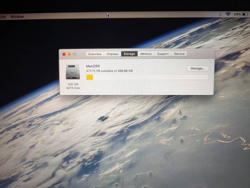
Task: Open the Edit menu
Action: click(3, 17)
